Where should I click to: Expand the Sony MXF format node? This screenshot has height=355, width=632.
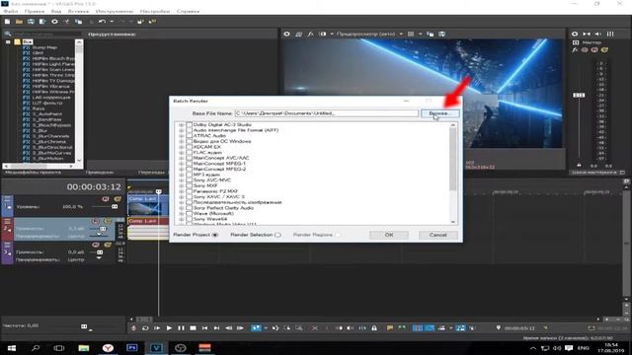click(x=182, y=185)
